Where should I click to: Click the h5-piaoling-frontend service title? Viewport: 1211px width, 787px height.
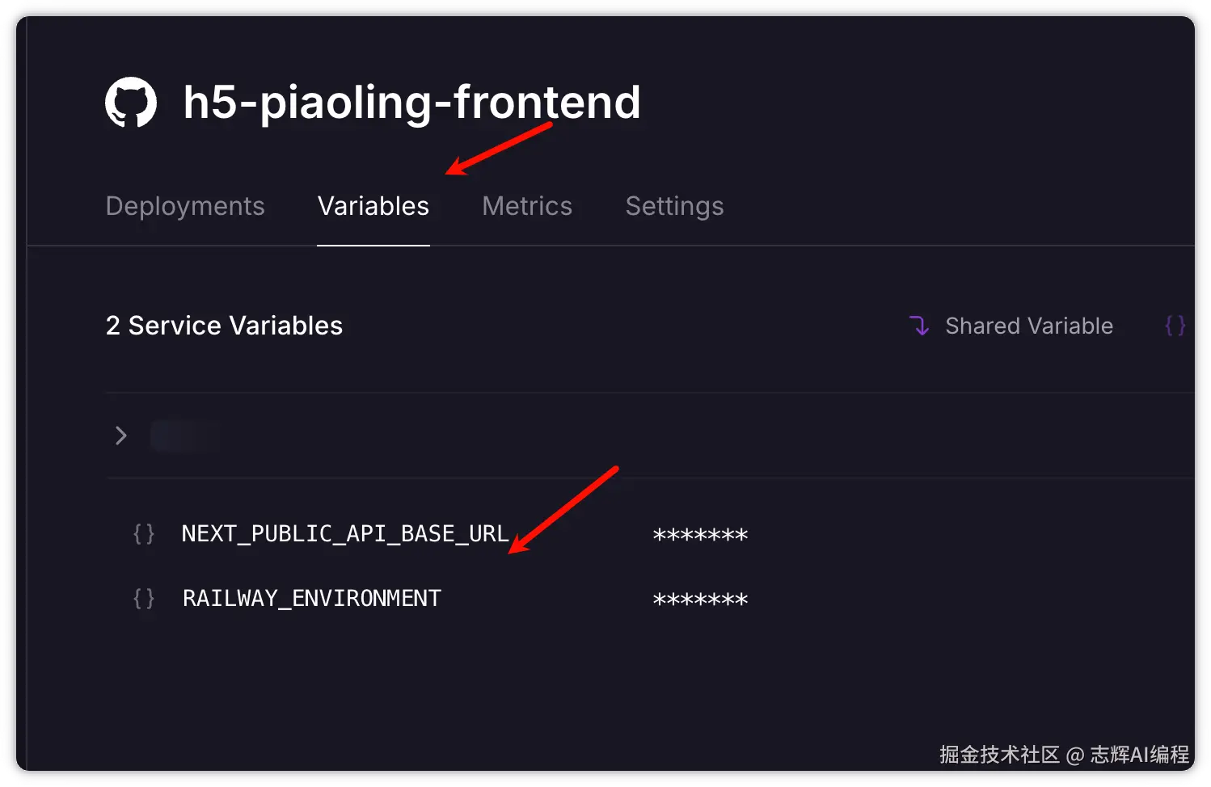point(411,103)
